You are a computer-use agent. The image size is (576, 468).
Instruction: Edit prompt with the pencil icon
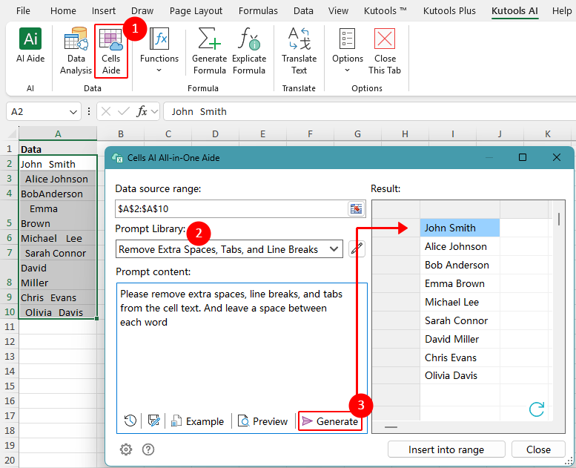(x=357, y=249)
